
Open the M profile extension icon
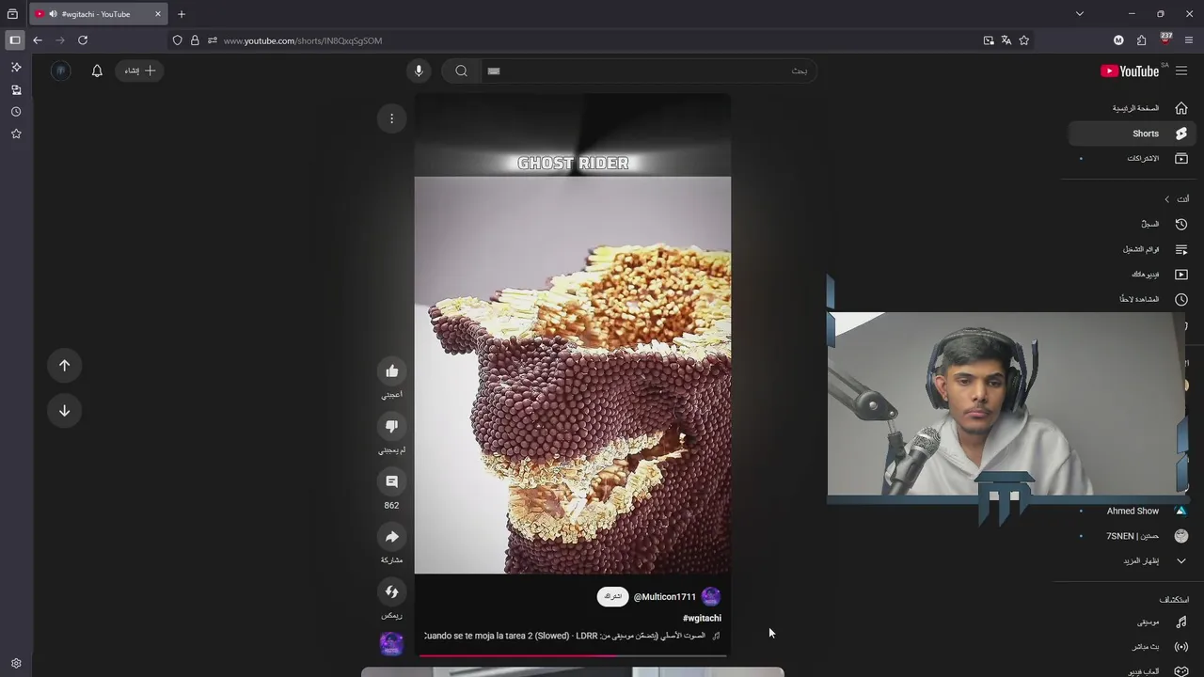pos(1118,40)
